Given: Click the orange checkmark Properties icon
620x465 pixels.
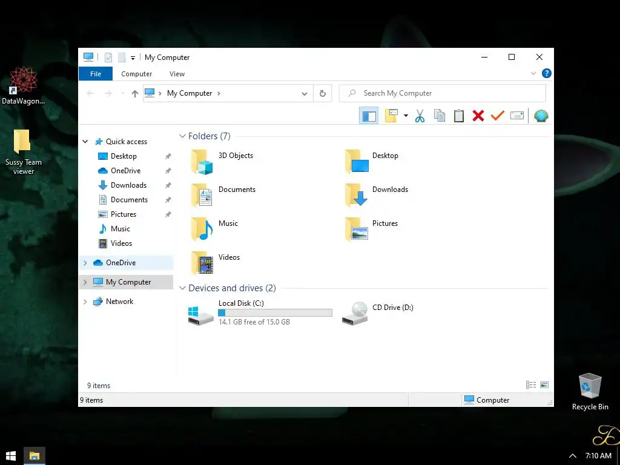Looking at the screenshot, I should 498,116.
